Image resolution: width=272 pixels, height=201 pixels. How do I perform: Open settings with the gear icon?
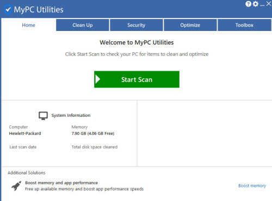coord(256,4)
